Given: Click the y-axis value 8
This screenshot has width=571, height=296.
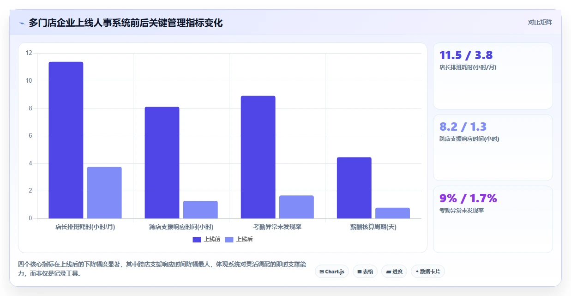Looking at the screenshot, I should tap(30, 109).
